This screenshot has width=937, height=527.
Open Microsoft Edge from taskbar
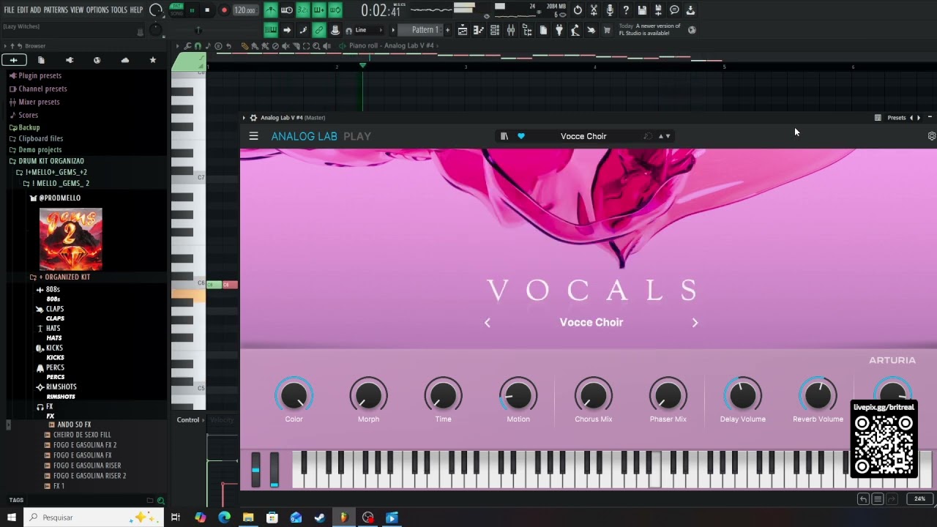pos(224,517)
